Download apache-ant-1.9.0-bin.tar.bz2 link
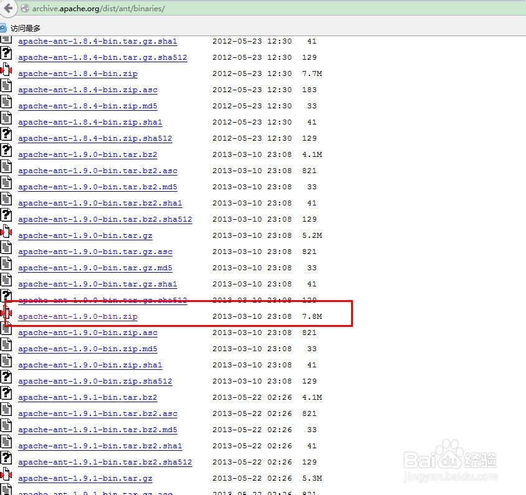 coord(88,154)
